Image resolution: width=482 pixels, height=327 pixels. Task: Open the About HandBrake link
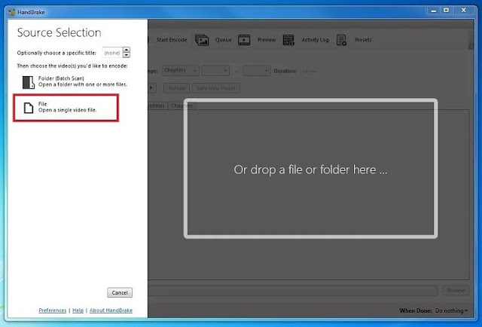click(111, 310)
